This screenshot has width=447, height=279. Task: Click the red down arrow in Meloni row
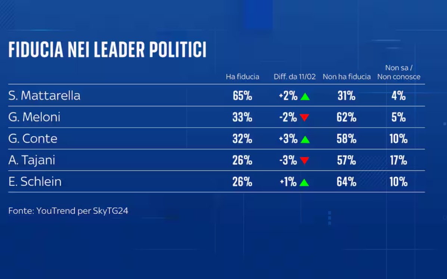304,117
